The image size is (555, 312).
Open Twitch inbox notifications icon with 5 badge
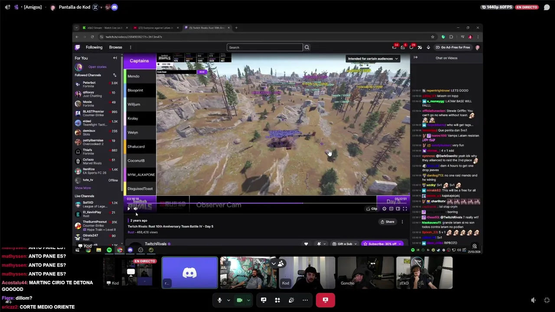403,47
